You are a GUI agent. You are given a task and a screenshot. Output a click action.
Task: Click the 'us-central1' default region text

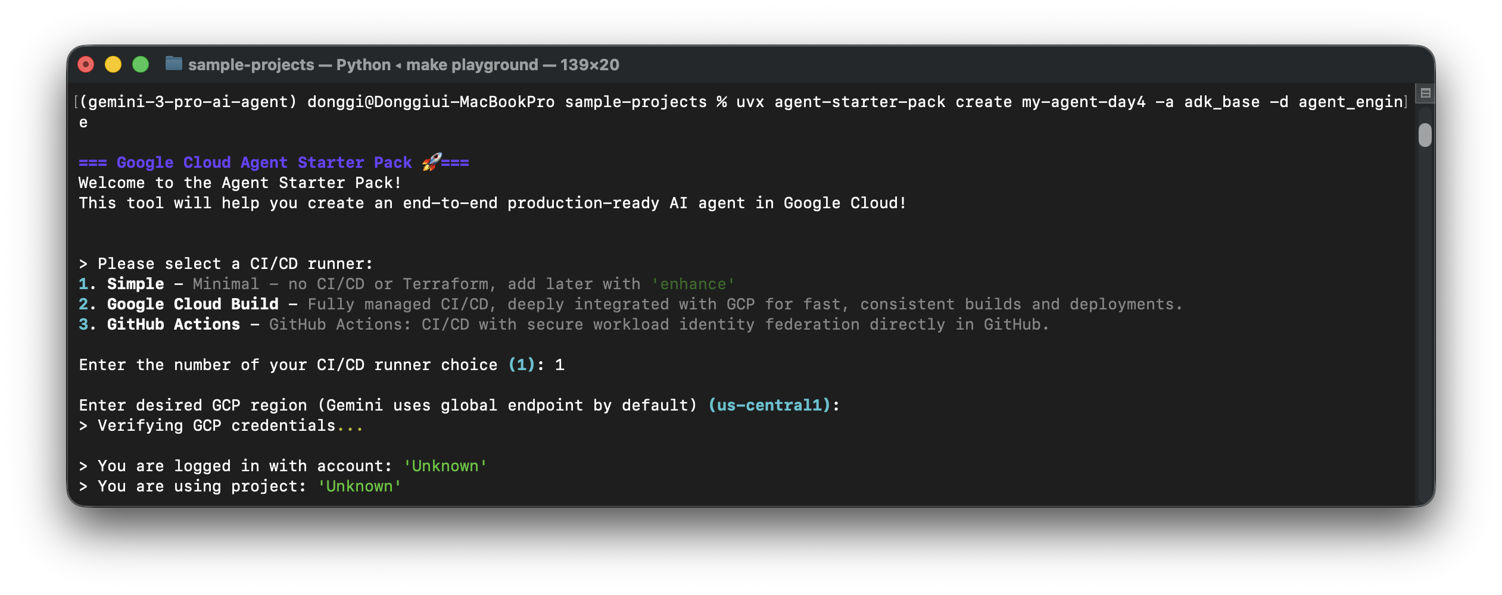coord(769,405)
